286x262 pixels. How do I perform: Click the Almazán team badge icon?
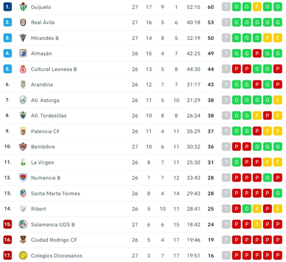[x=23, y=53]
